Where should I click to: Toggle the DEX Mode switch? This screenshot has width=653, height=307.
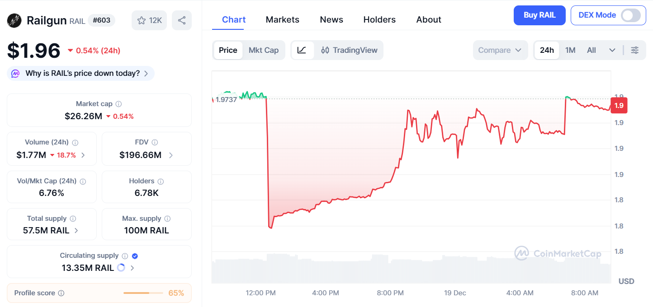(630, 15)
